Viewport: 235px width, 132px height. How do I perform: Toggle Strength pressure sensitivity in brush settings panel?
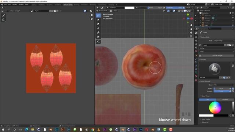click(230, 91)
